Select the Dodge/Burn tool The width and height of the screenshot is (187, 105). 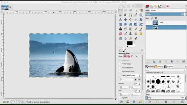136,38
